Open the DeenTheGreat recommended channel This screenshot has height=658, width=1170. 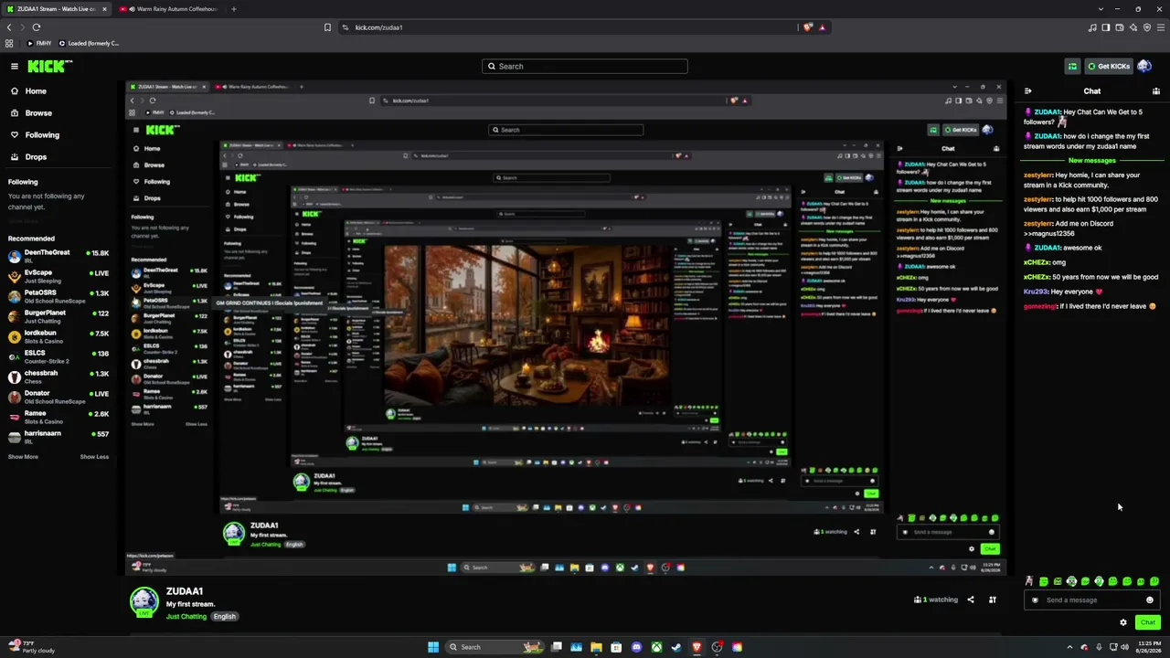[x=58, y=256]
